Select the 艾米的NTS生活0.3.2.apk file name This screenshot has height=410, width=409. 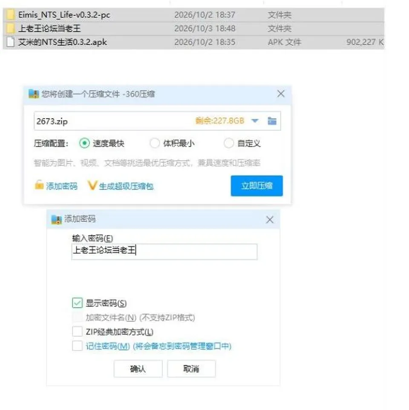(63, 42)
